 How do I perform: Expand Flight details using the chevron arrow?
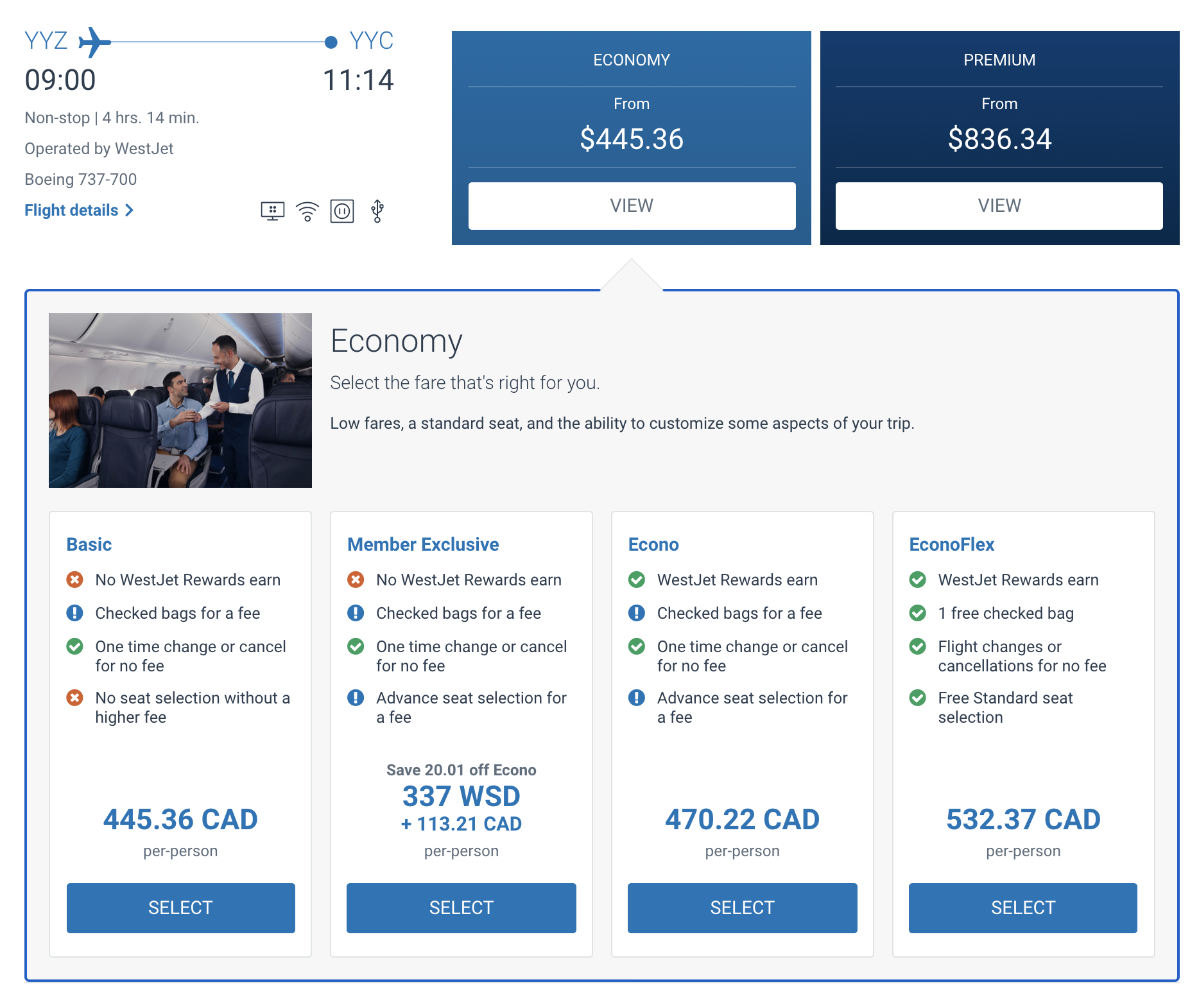(130, 211)
